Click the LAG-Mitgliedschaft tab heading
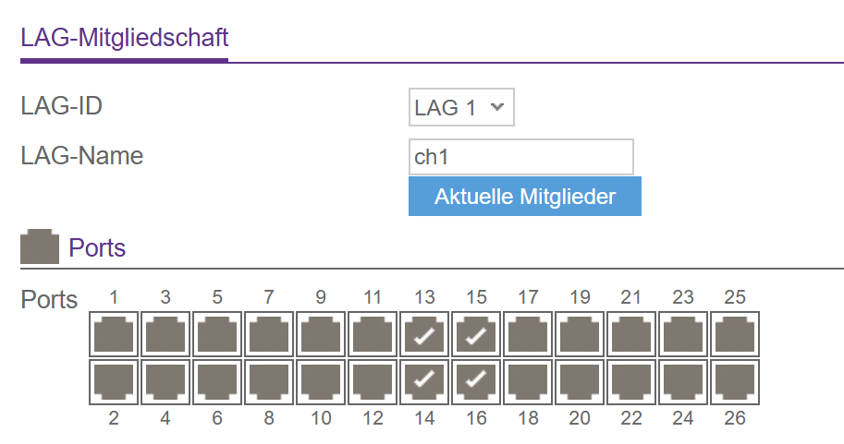This screenshot has width=844, height=444. 124,38
